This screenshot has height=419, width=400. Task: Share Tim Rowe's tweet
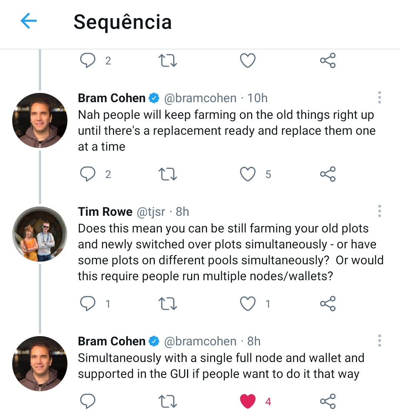coord(328,304)
